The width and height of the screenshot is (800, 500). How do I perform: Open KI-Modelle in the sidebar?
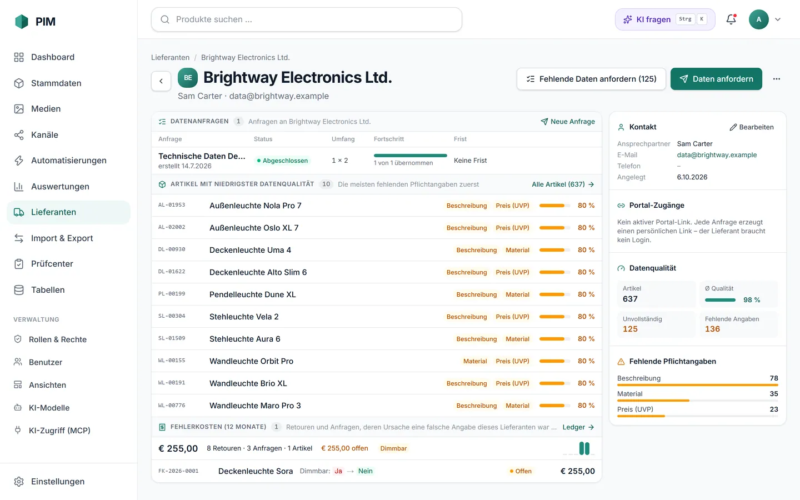[69, 408]
